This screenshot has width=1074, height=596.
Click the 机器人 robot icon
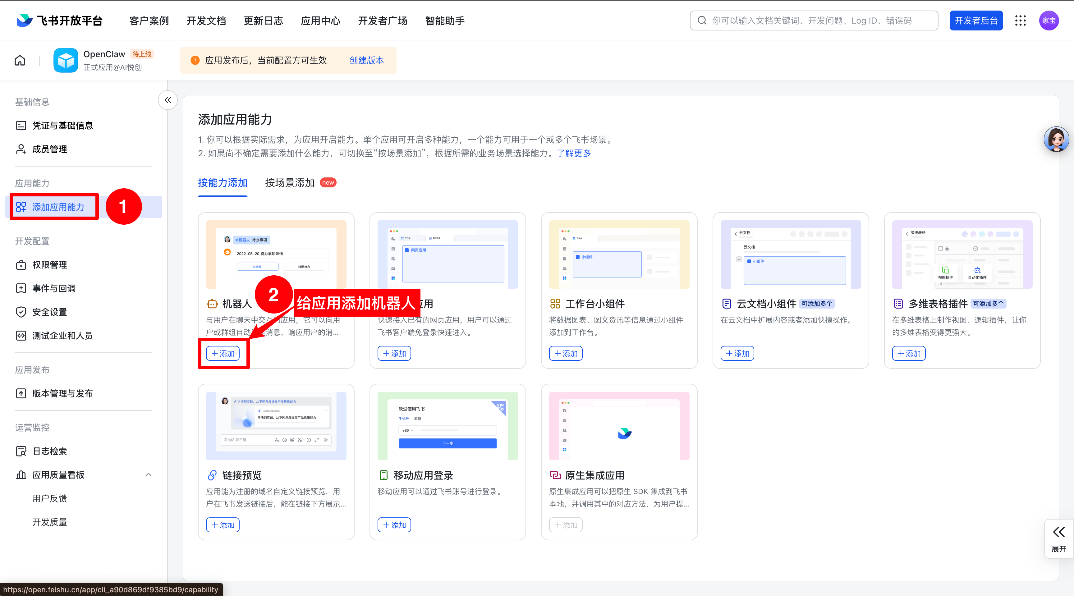click(212, 304)
